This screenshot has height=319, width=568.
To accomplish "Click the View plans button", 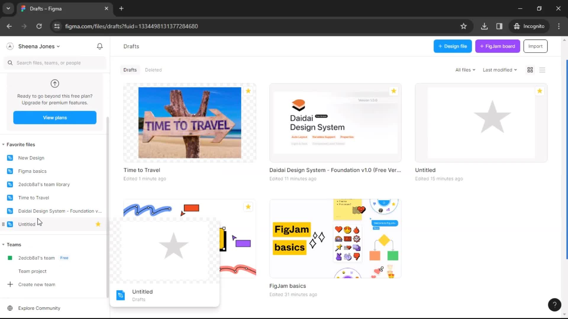I will pos(55,118).
